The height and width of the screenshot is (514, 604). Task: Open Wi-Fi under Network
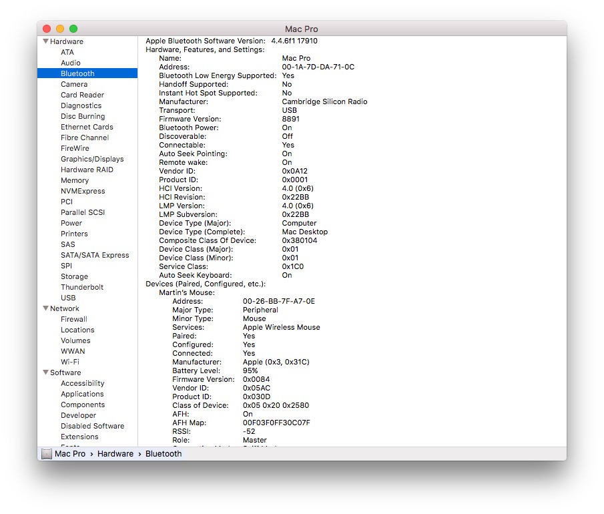tap(70, 362)
